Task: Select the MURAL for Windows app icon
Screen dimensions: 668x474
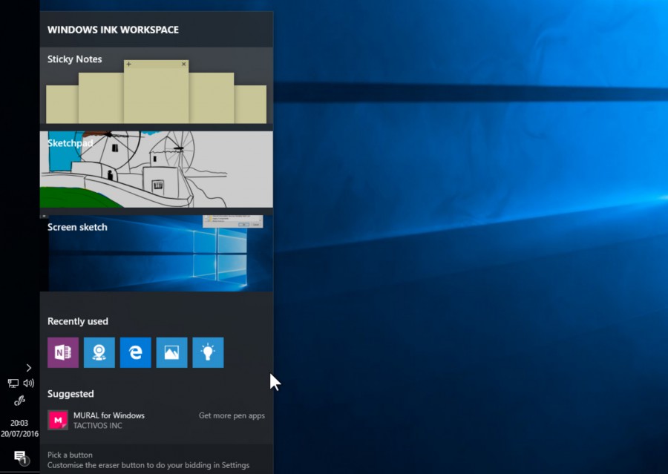Action: pyautogui.click(x=58, y=420)
